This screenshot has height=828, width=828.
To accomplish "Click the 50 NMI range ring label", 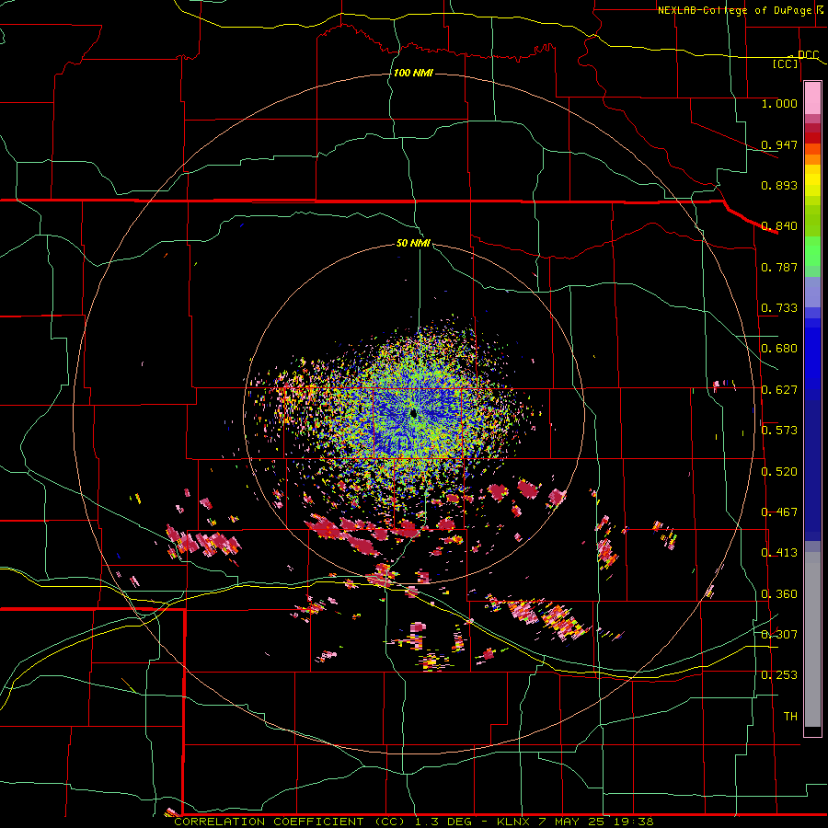I will (413, 243).
